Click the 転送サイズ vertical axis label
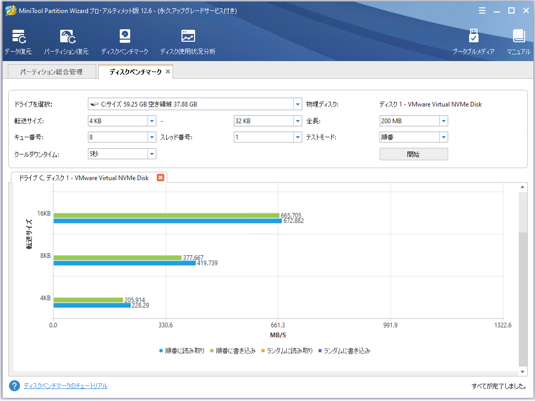 tap(29, 234)
